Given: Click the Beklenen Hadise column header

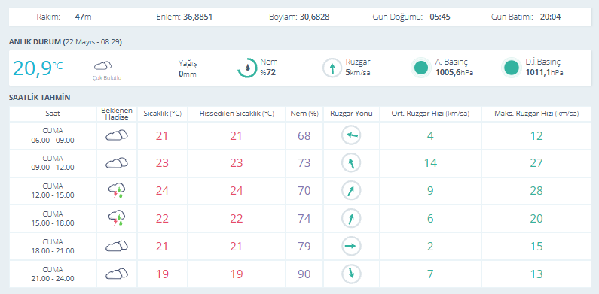Looking at the screenshot, I should [117, 114].
